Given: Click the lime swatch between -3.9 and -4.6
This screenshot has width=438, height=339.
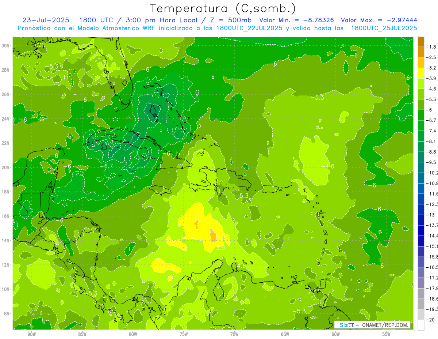Looking at the screenshot, I should point(421,83).
